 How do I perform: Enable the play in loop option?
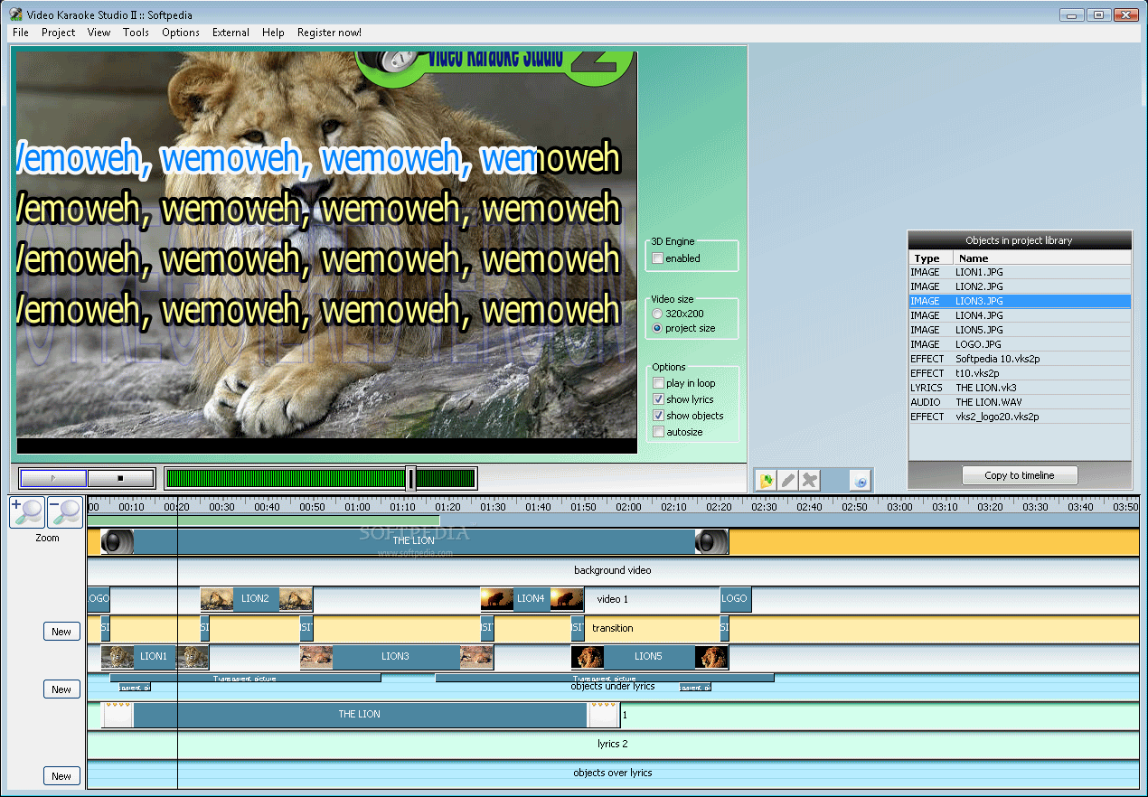click(659, 383)
